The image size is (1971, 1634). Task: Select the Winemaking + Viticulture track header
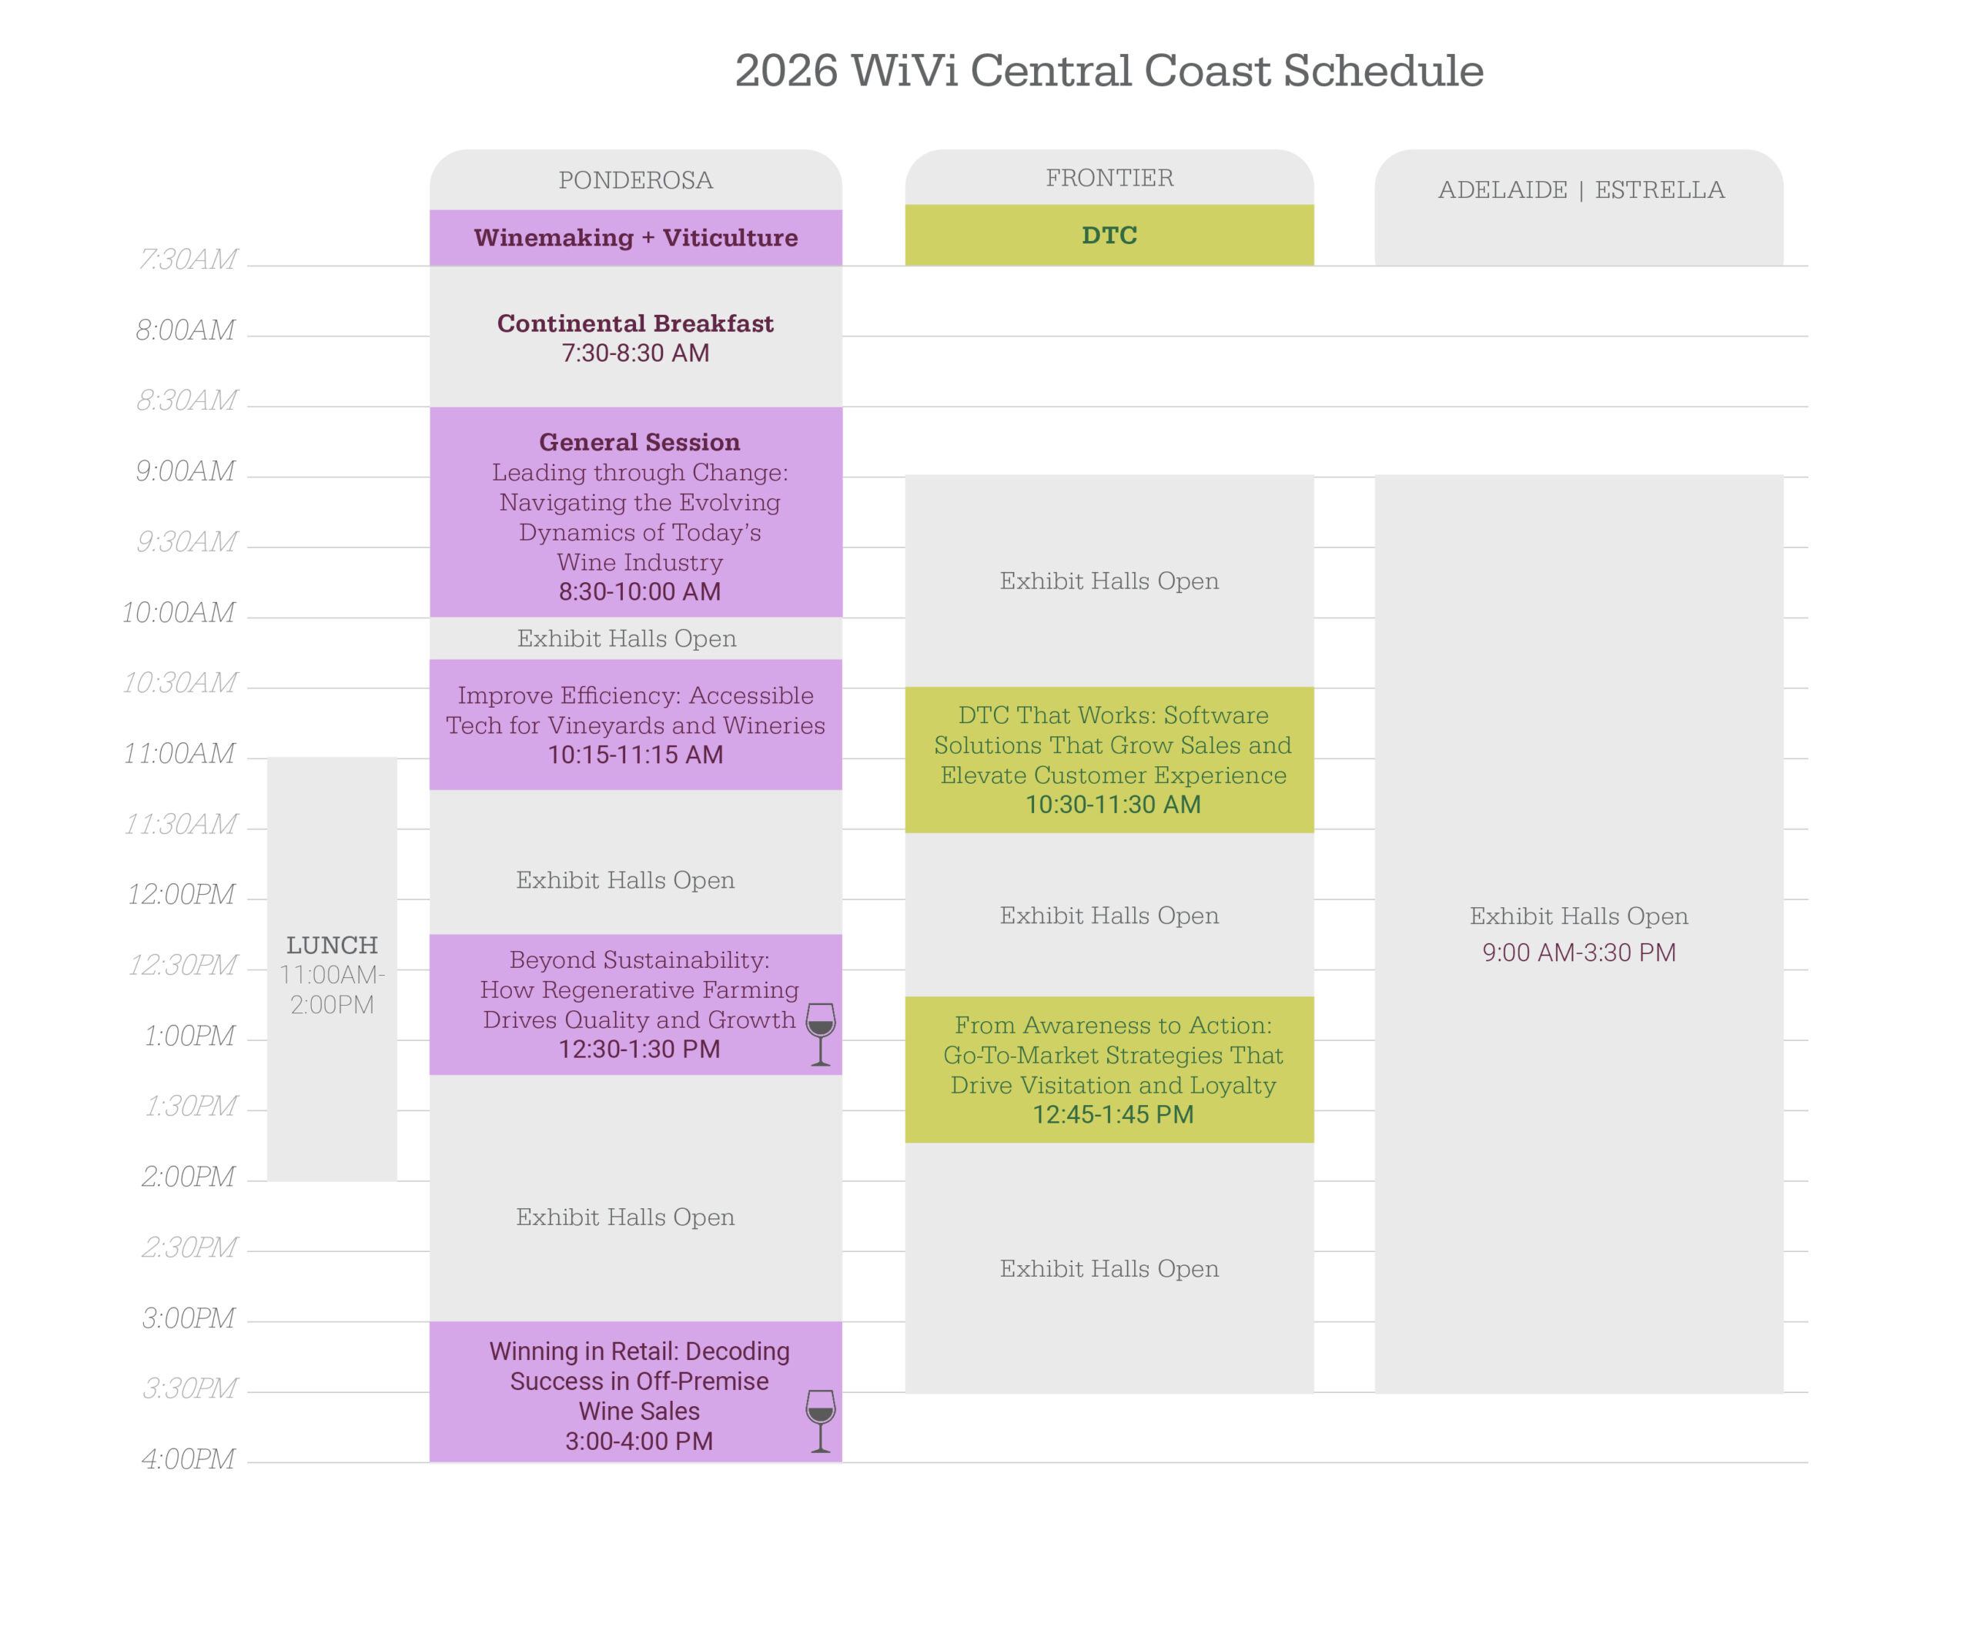635,237
